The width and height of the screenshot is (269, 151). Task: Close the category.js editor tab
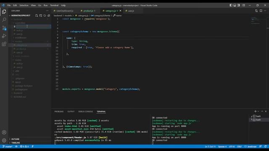pos(121,11)
